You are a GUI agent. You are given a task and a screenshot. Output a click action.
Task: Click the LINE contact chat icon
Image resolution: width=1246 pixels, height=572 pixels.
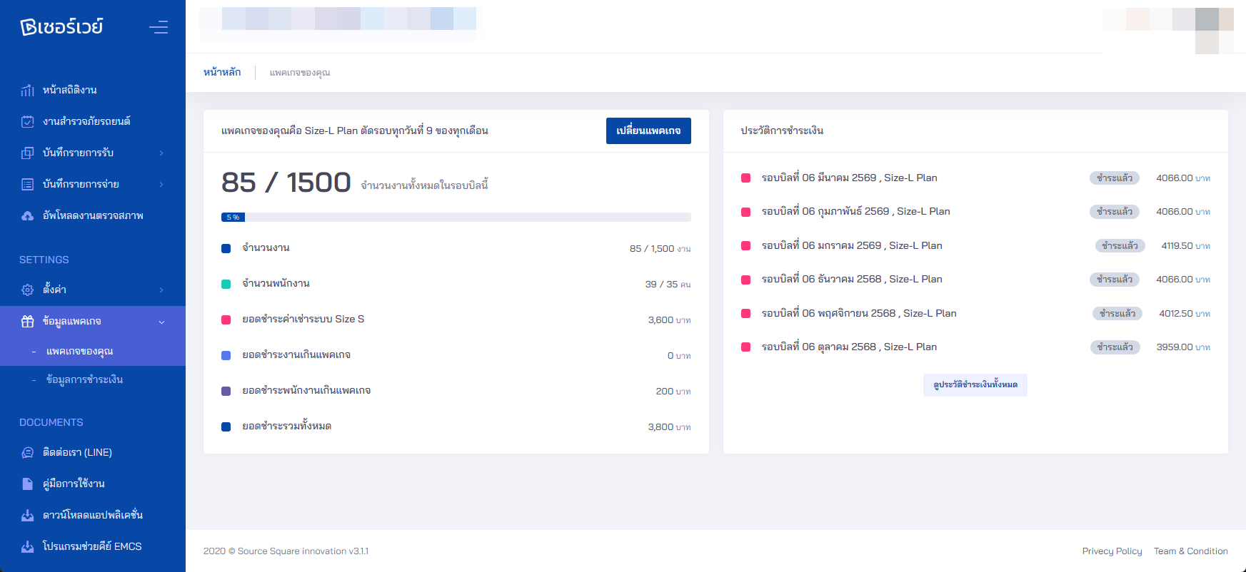point(27,452)
